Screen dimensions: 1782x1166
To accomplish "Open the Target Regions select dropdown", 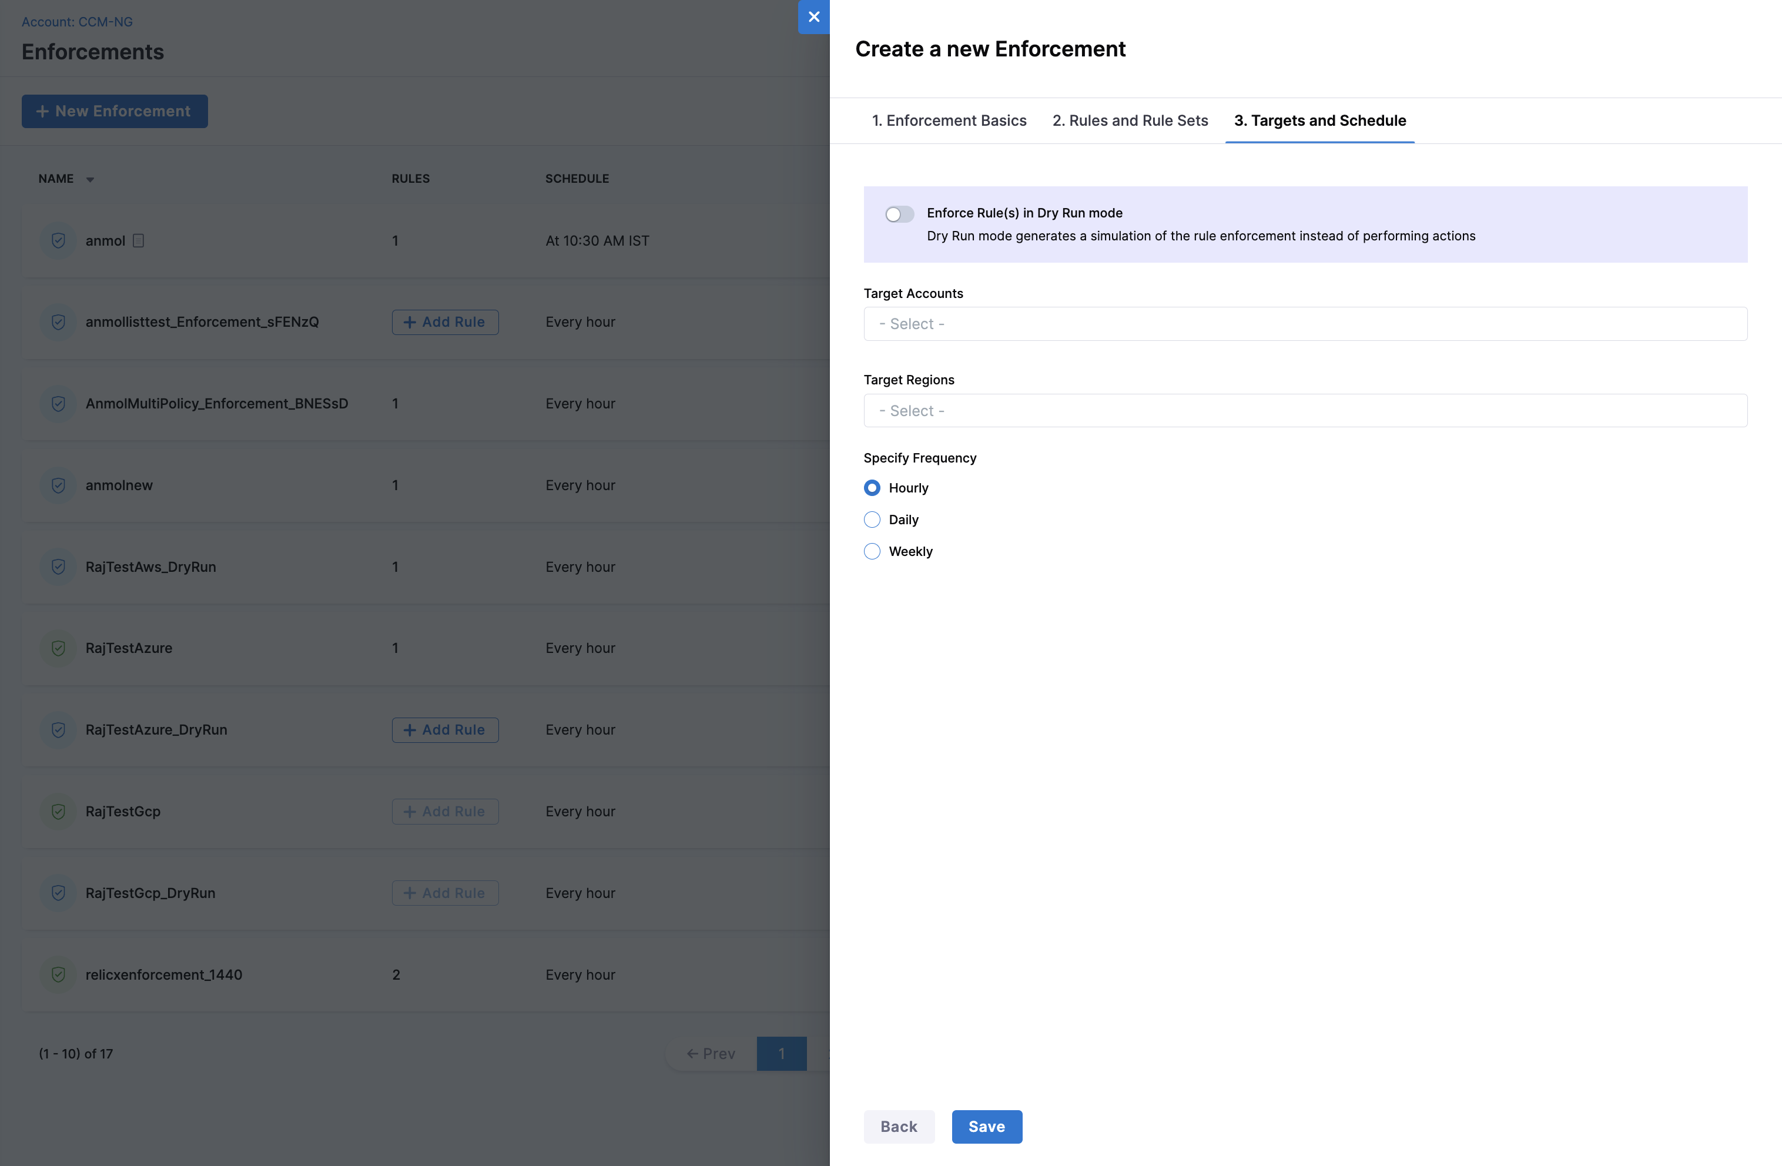I will 1305,410.
